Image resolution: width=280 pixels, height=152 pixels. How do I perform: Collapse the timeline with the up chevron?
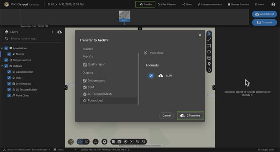[140, 29]
